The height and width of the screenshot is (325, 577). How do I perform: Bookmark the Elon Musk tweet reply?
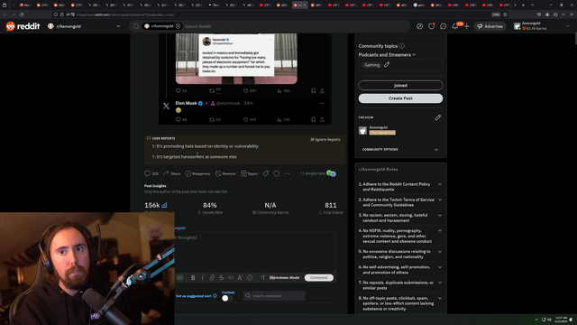coord(313,119)
